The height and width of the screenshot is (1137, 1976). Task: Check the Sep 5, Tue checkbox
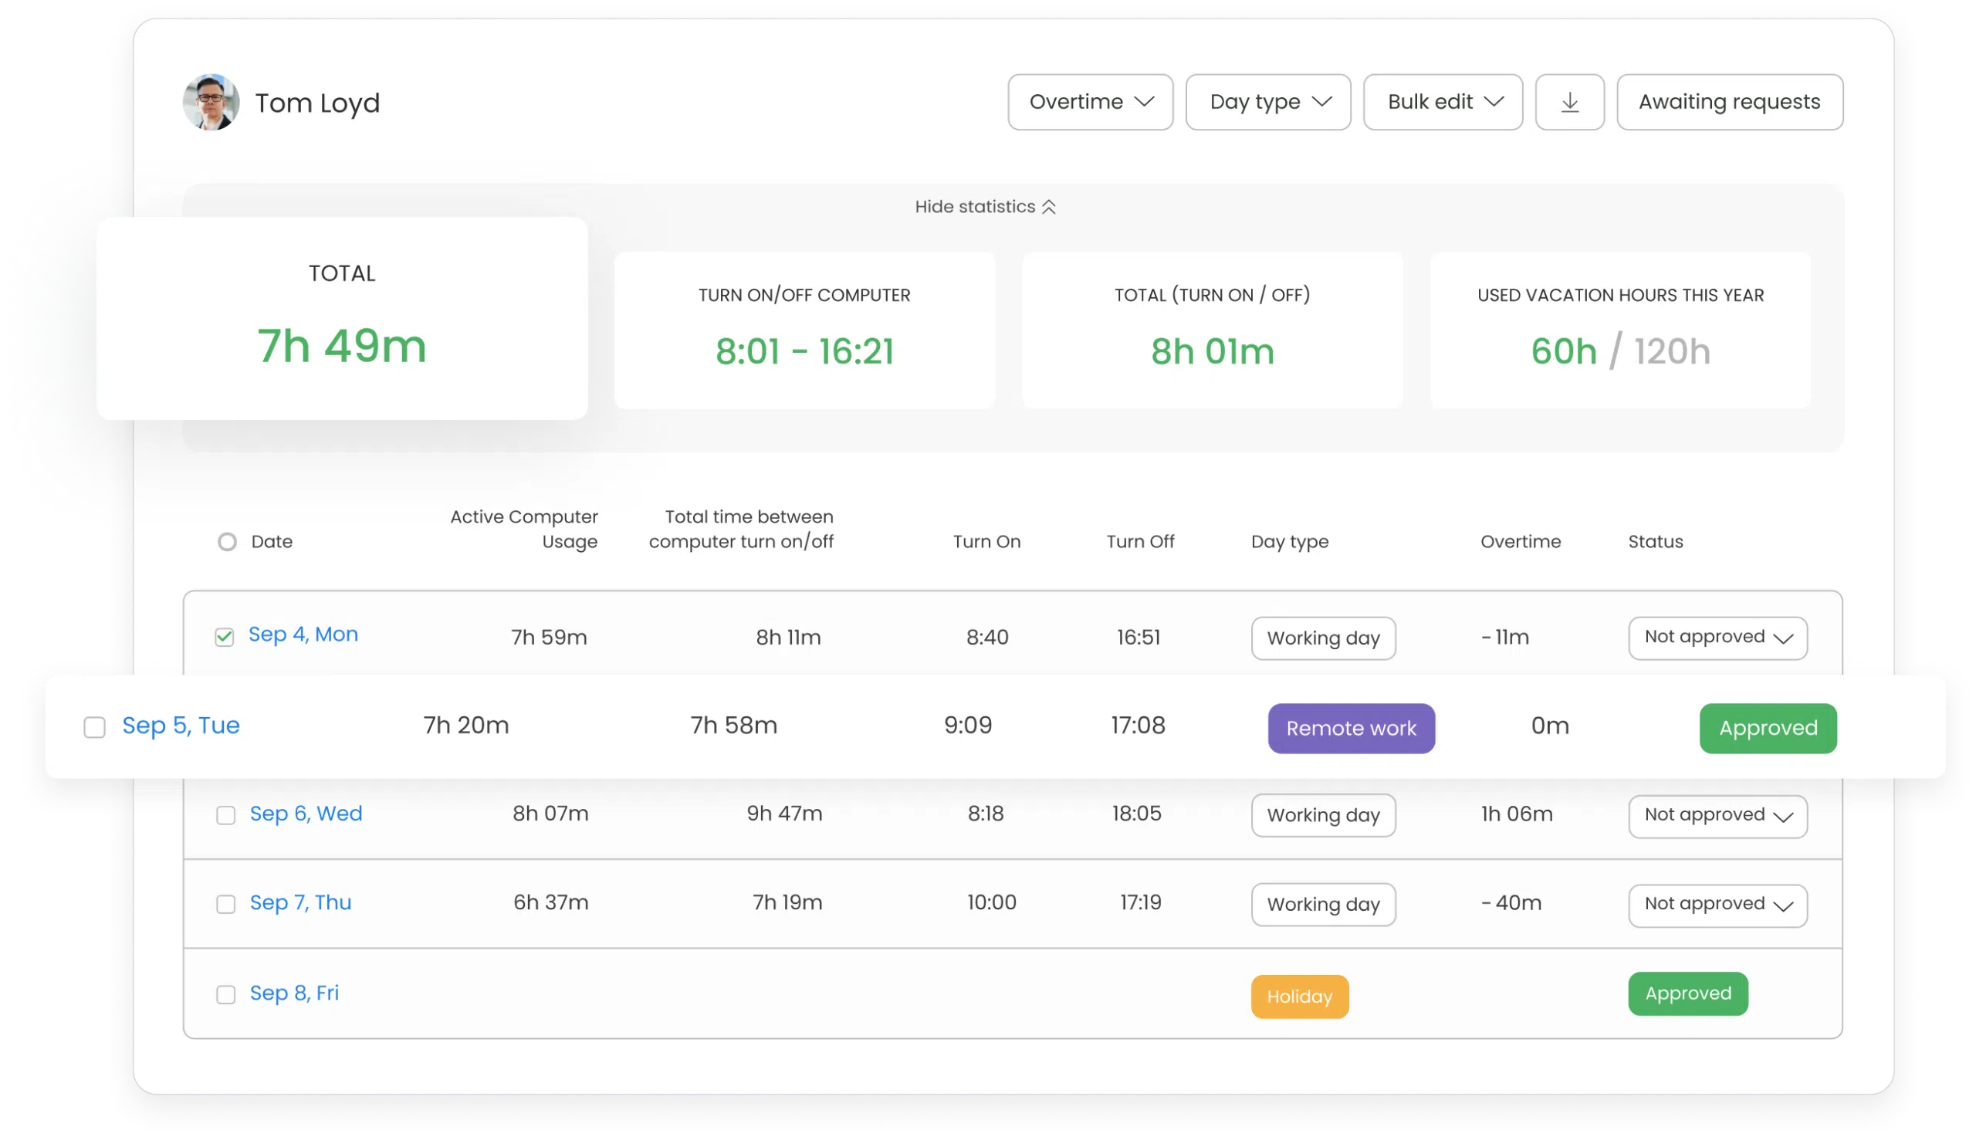pyautogui.click(x=94, y=727)
